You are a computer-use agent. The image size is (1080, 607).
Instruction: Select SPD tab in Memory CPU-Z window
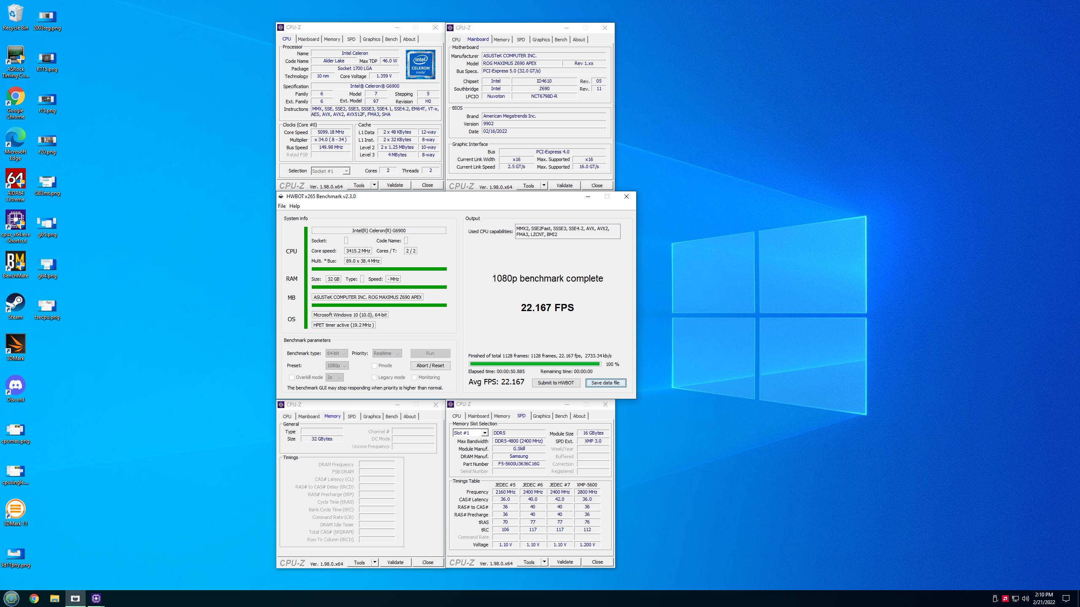tap(351, 416)
